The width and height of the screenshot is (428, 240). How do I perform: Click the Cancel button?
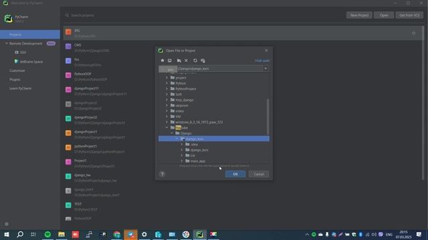259,174
